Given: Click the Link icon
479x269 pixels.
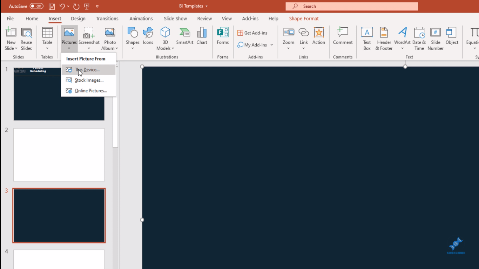Looking at the screenshot, I should coord(304,33).
